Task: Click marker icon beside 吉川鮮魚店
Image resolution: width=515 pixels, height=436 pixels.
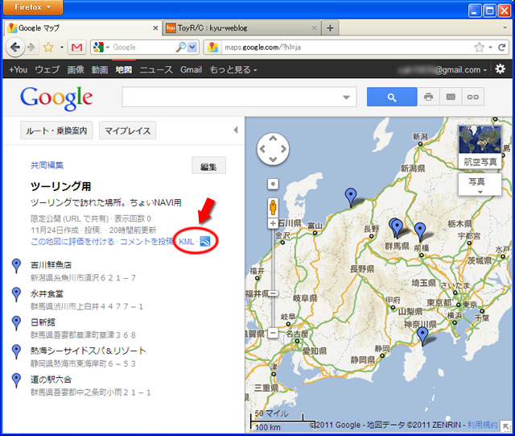Action: point(16,266)
